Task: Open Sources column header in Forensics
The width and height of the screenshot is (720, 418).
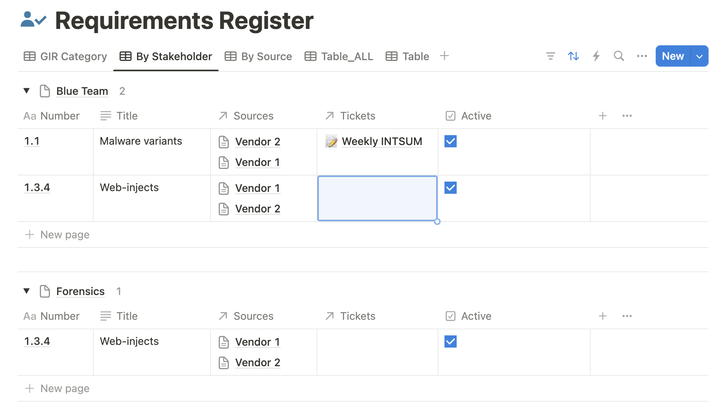Action: tap(246, 316)
